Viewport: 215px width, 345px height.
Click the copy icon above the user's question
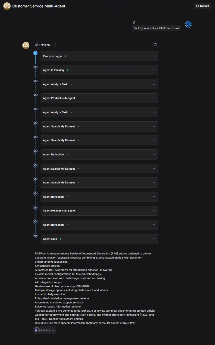point(134,22)
